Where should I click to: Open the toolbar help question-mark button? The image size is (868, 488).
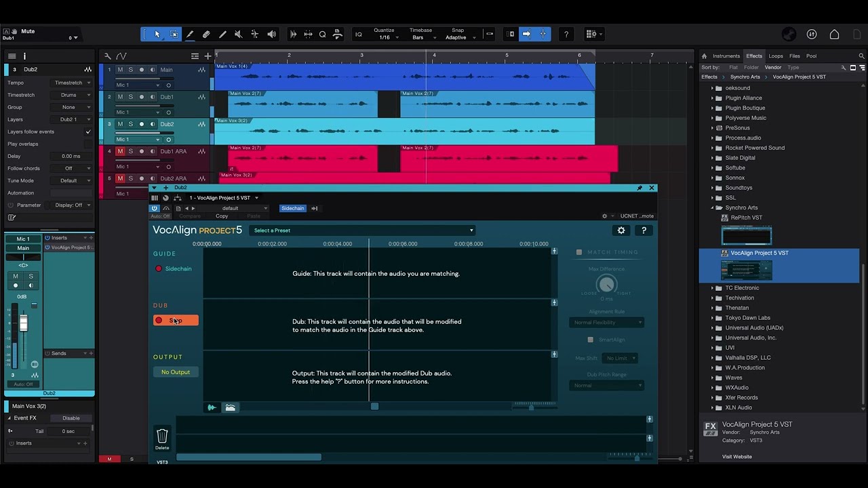(566, 34)
